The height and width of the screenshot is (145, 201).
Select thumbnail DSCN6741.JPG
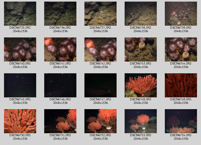(x=60, y=49)
